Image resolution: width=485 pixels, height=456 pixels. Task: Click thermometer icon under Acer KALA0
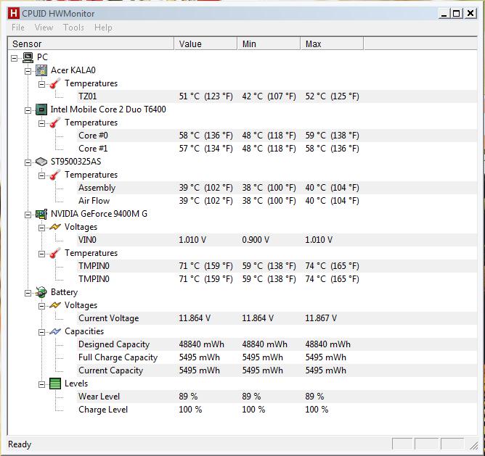click(55, 83)
